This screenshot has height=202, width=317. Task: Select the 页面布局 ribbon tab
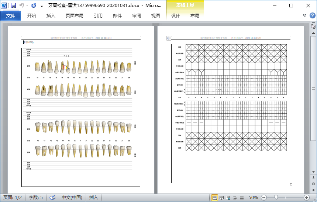[74, 16]
